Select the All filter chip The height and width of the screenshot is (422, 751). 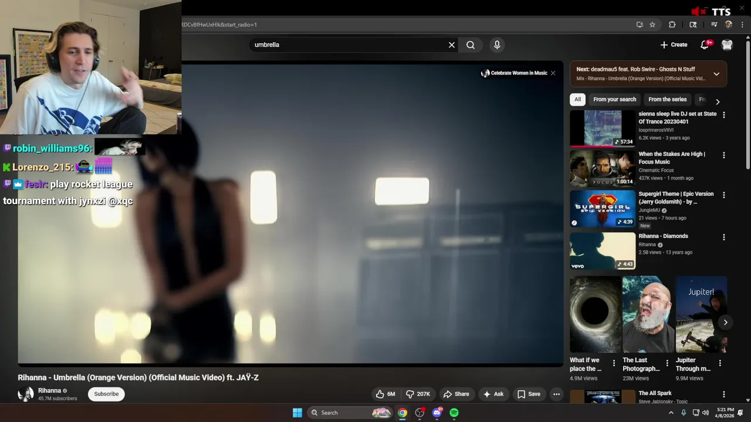[x=577, y=100]
